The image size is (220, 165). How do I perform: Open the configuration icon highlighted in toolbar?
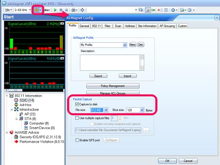(36, 10)
